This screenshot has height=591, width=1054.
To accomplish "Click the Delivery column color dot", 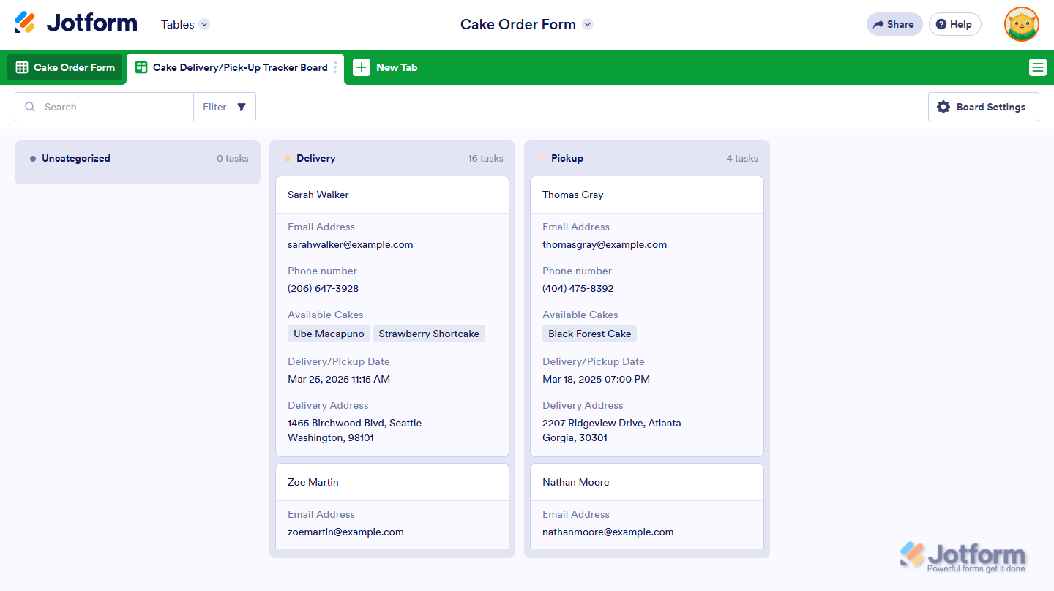I will [288, 159].
